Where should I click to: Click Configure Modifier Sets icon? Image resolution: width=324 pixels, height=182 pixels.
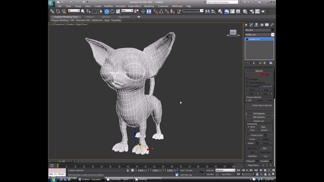pyautogui.click(x=271, y=63)
